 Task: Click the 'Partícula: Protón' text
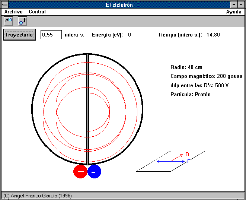[x=190, y=94]
